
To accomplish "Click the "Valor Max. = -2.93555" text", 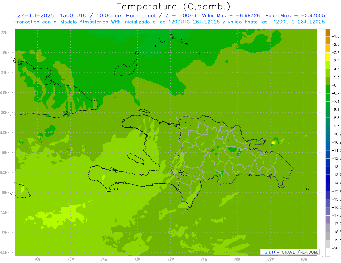I will (295, 16).
